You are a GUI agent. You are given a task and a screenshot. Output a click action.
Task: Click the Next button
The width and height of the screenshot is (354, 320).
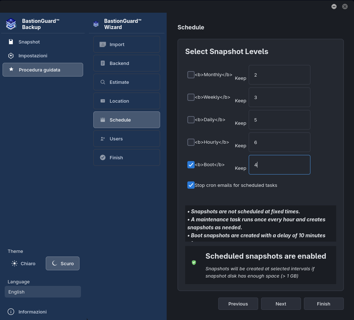(281, 304)
